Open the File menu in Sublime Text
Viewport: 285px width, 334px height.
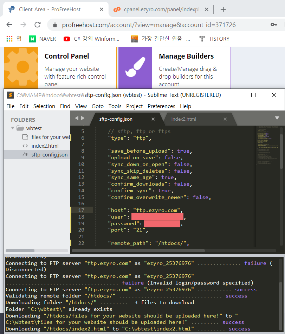(x=11, y=106)
